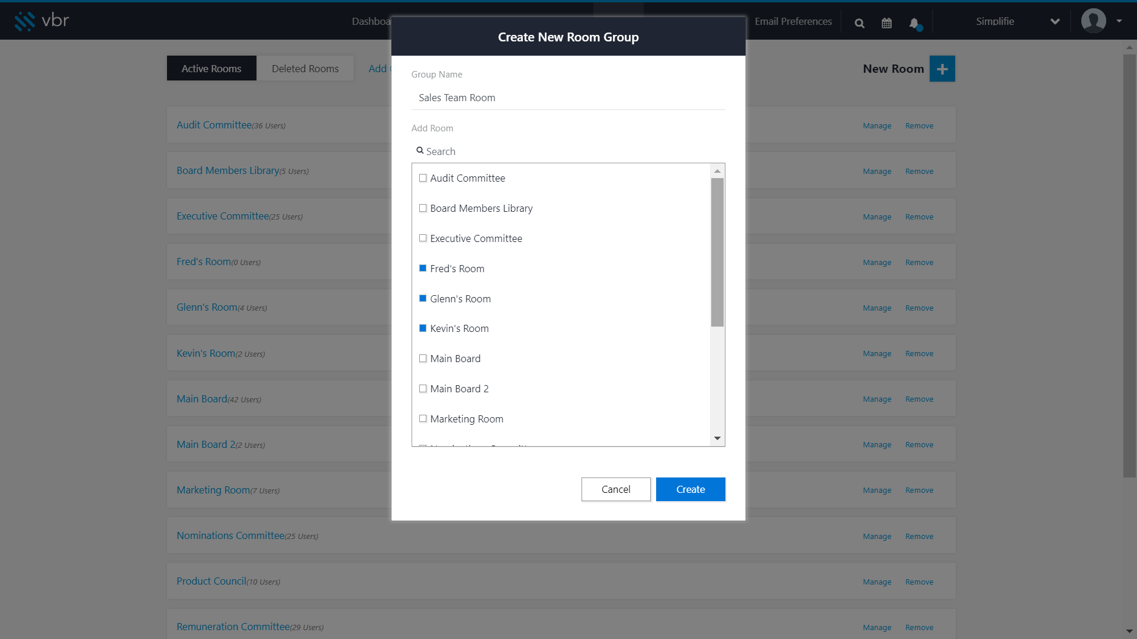
Task: Click the page scrollbar thumb
Action: pyautogui.click(x=1129, y=266)
